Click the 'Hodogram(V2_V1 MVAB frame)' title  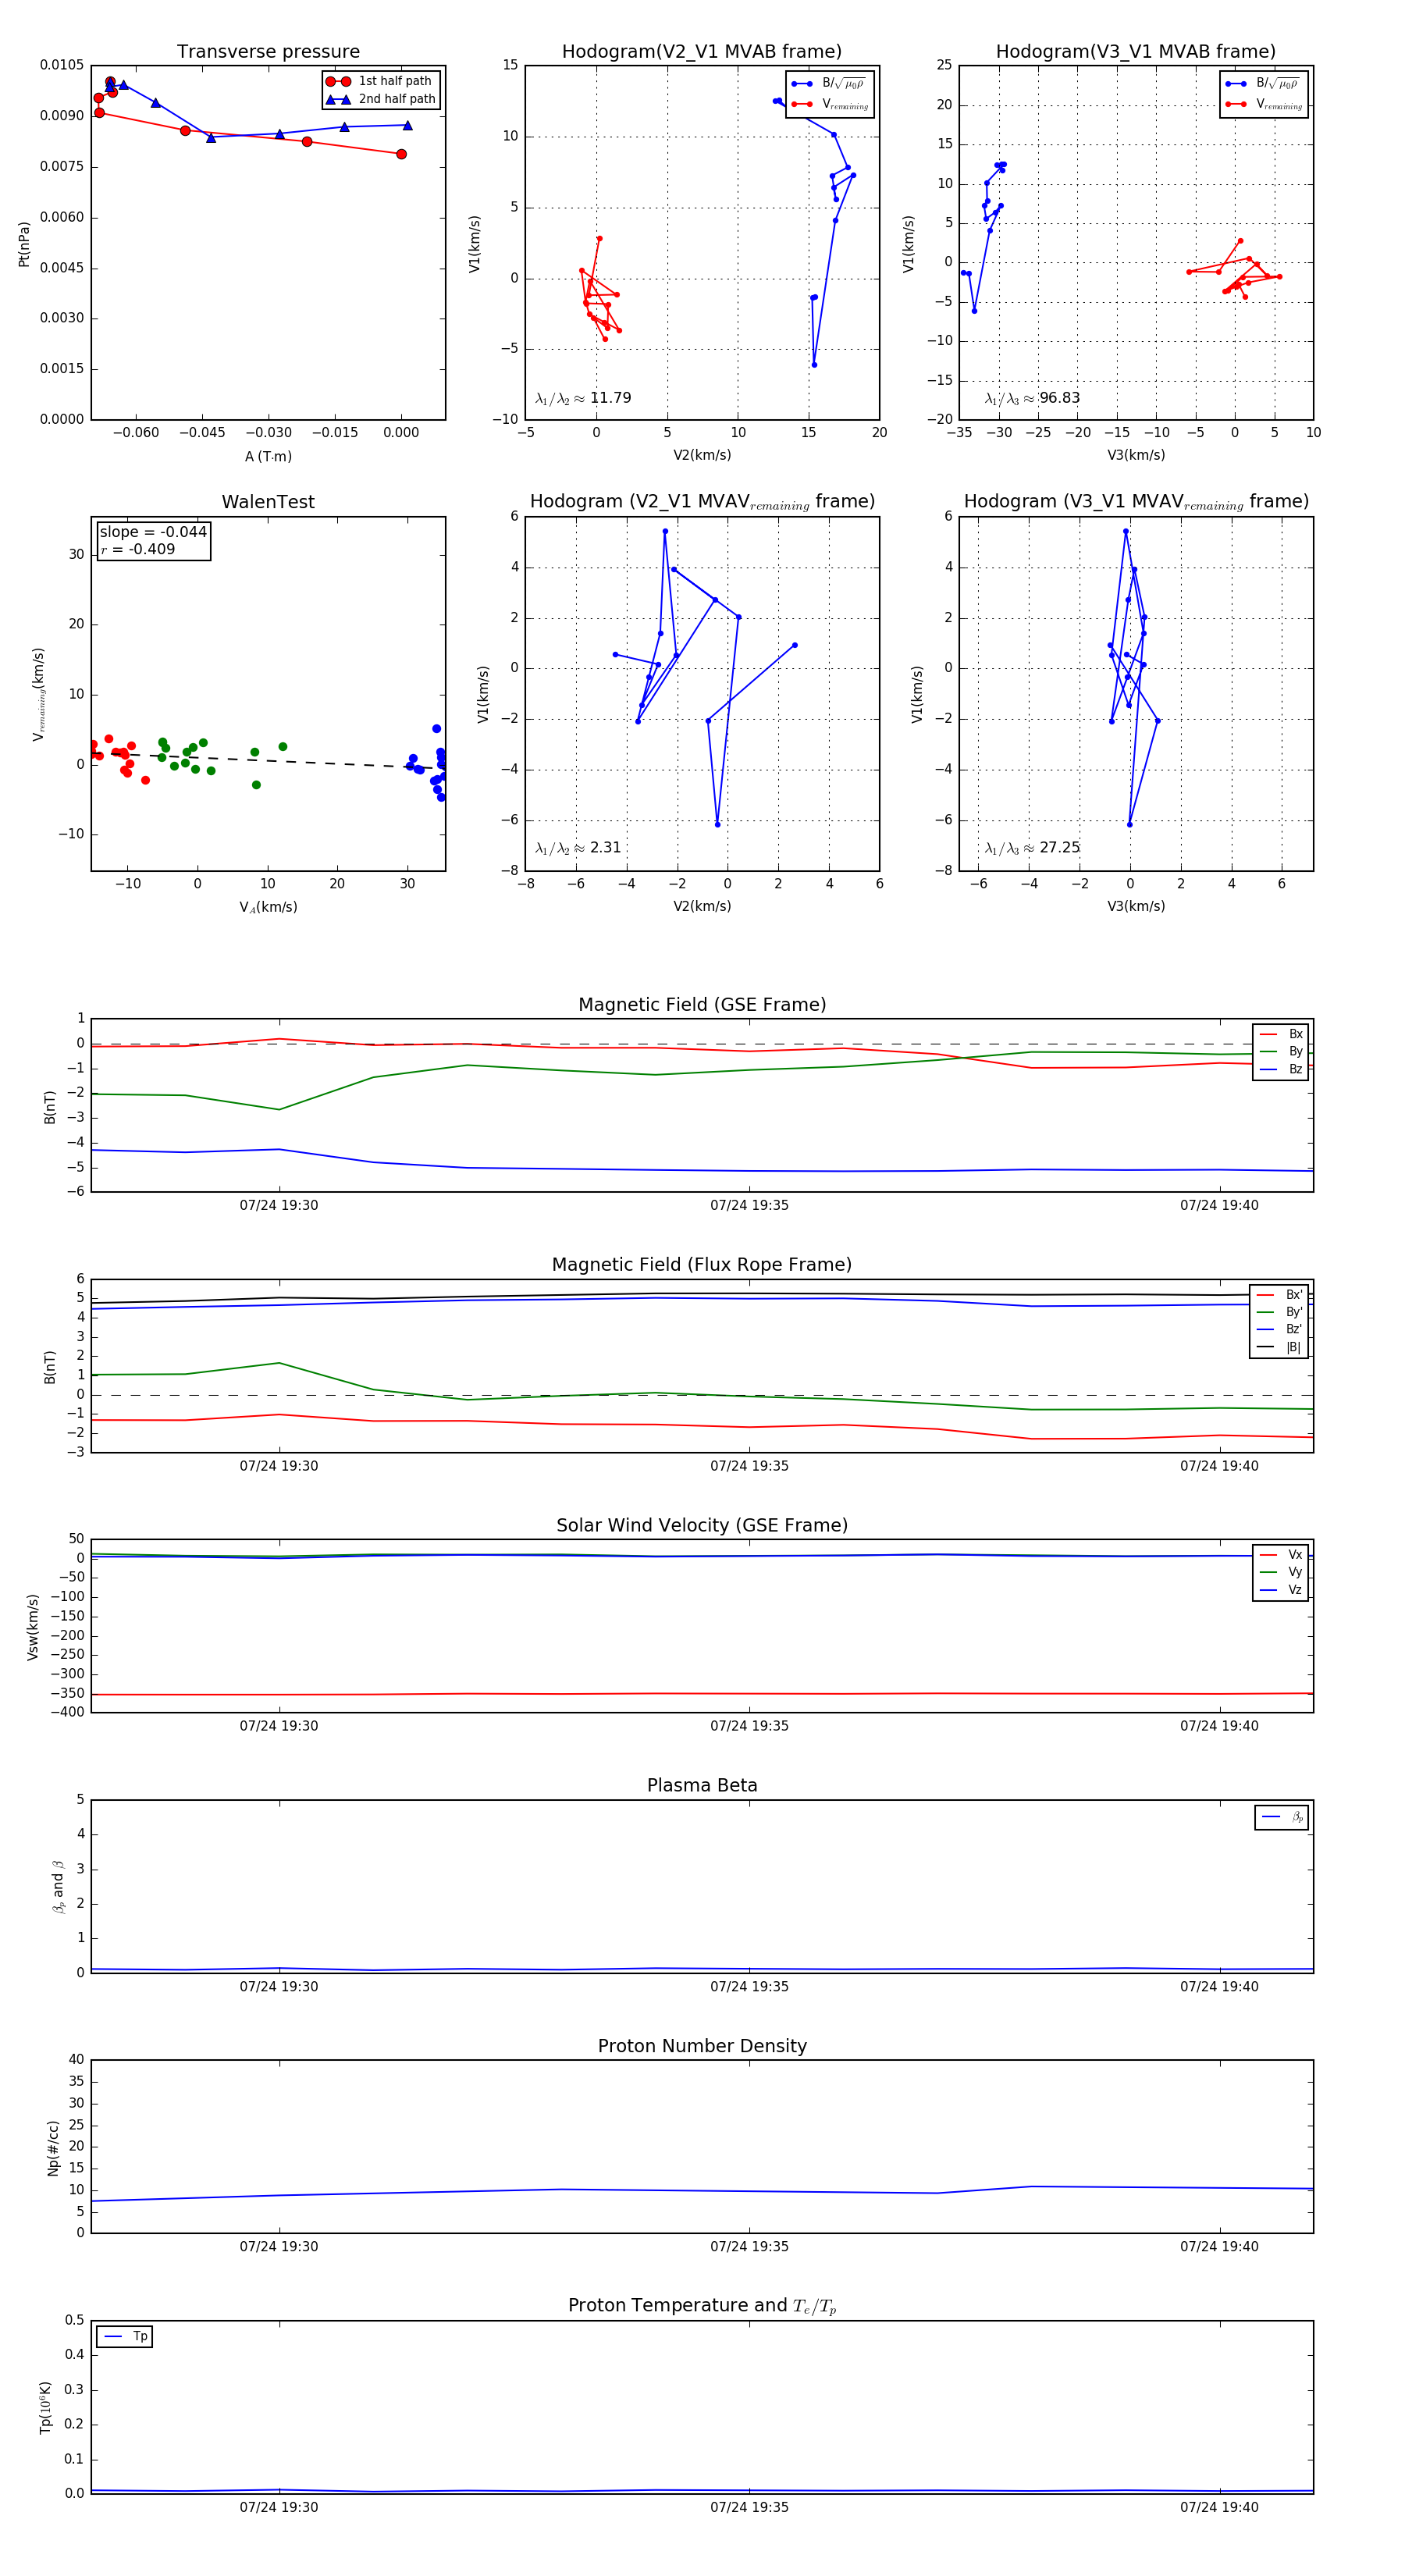tap(702, 52)
